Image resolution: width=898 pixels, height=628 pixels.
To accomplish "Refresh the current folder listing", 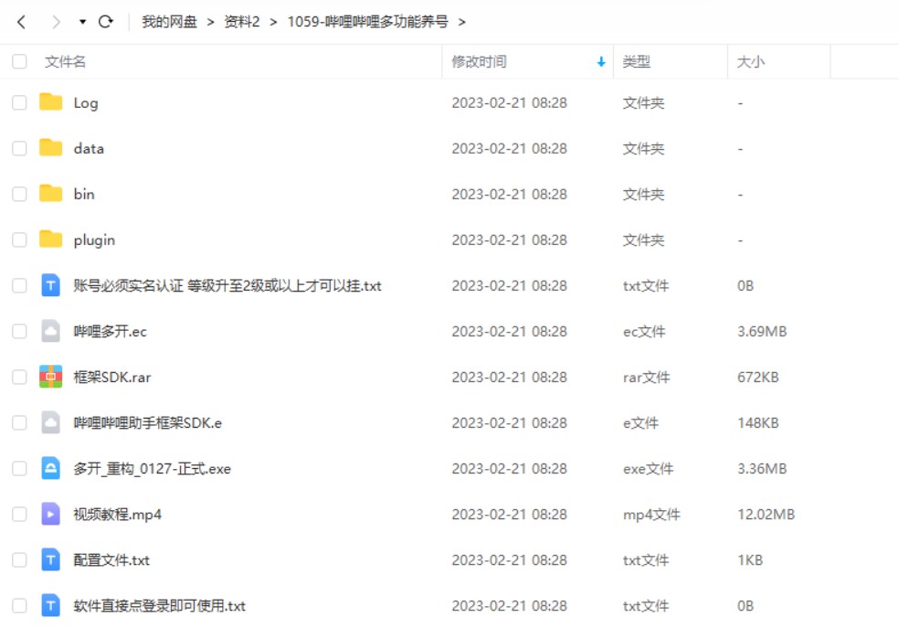I will [x=105, y=22].
